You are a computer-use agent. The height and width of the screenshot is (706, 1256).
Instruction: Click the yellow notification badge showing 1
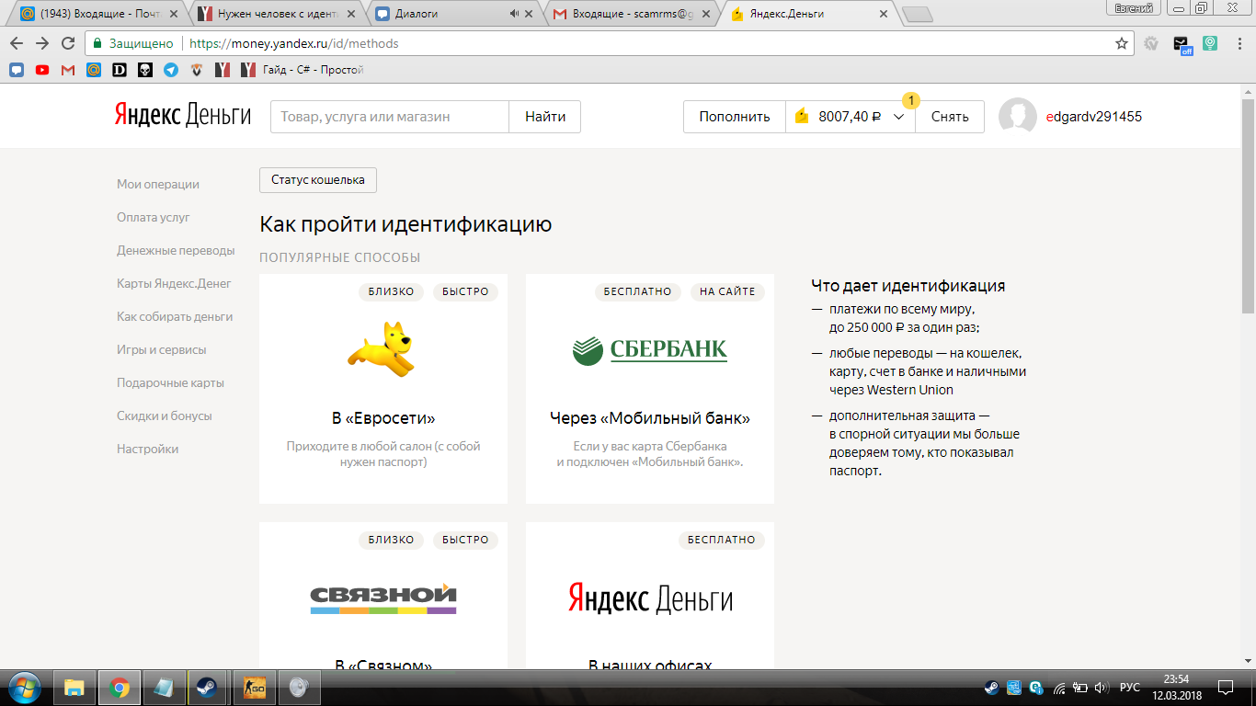(911, 99)
